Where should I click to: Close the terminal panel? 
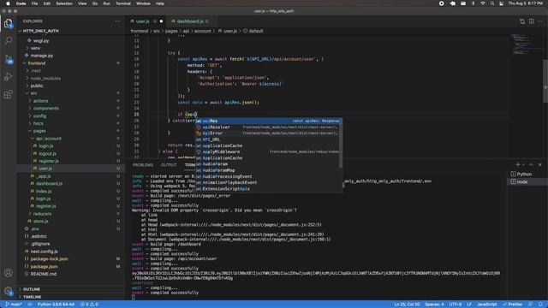click(540, 164)
